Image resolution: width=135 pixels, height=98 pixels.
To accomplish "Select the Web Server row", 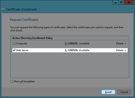I will coord(70,50).
